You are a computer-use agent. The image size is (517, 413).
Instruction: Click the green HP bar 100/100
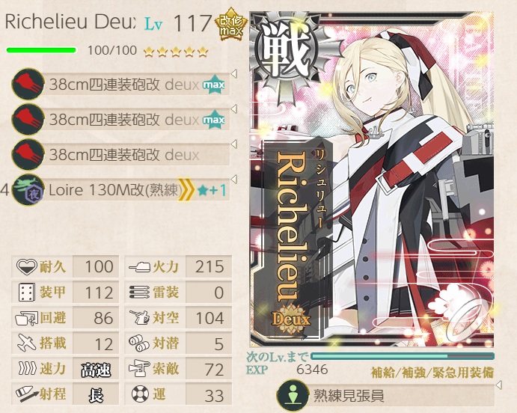[x=41, y=50]
